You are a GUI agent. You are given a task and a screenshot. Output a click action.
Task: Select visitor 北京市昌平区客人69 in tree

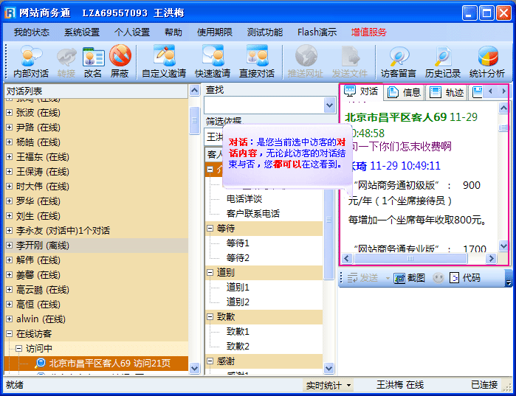(x=109, y=363)
